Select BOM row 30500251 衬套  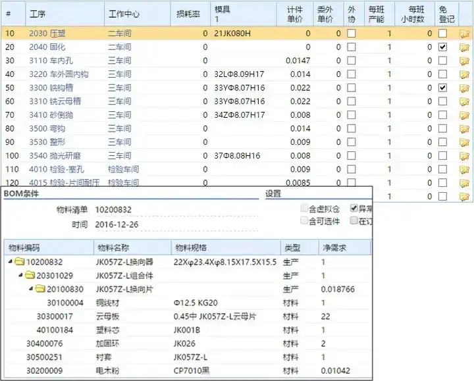188,357
